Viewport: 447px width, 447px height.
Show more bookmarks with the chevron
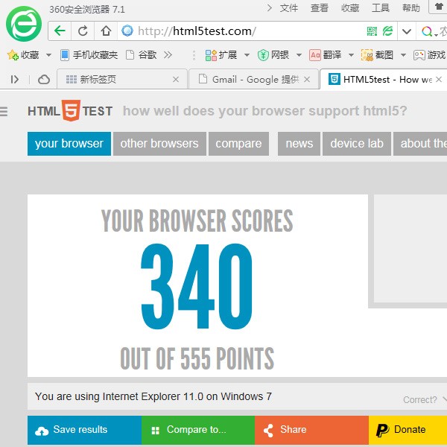tap(168, 55)
